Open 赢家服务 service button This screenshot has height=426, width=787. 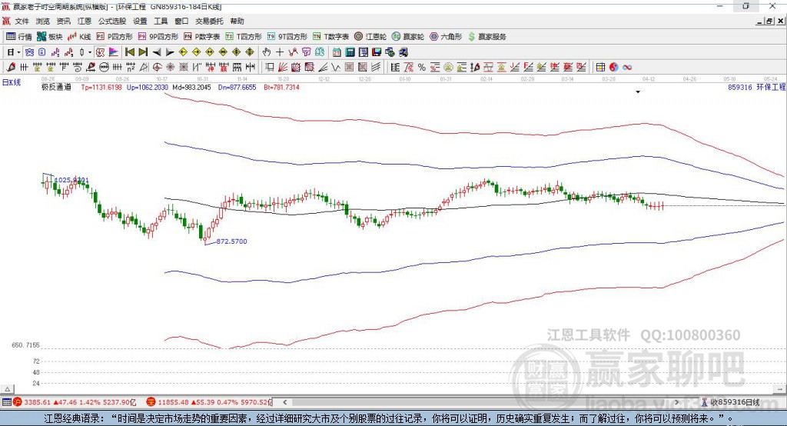coord(486,37)
